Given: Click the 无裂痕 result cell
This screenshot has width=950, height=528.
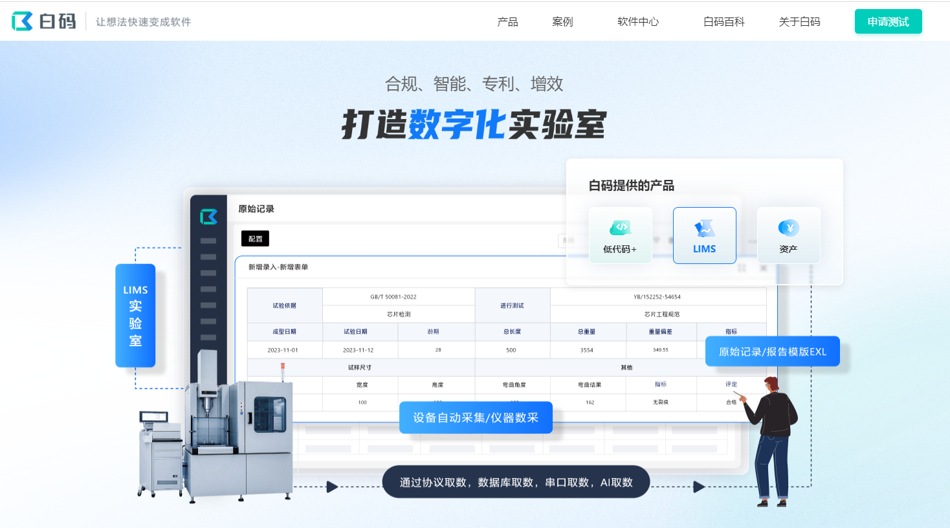Looking at the screenshot, I should click(661, 402).
